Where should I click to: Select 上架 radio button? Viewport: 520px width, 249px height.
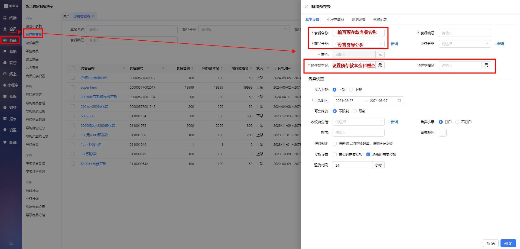pos(334,90)
